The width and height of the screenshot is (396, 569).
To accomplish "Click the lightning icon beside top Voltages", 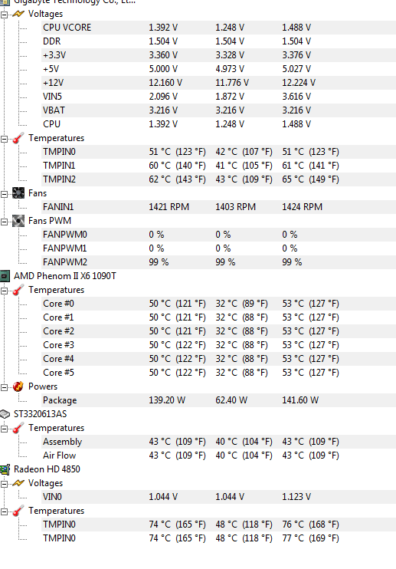I will (x=18, y=14).
